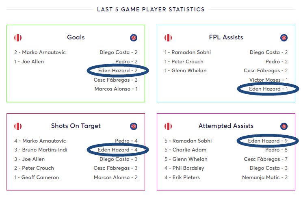Select the Goals panel heading
Viewport: 301px width, 197px height.
tap(76, 37)
